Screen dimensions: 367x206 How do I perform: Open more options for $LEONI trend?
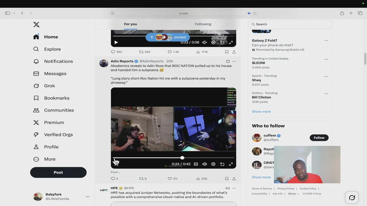pos(326,59)
